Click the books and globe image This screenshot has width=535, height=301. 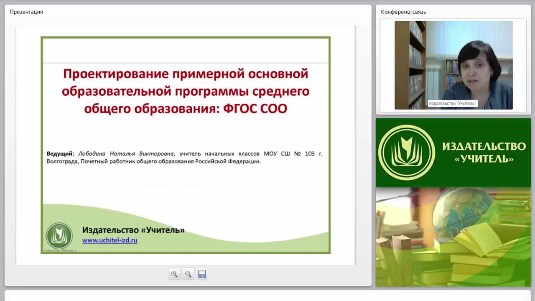pos(453,237)
